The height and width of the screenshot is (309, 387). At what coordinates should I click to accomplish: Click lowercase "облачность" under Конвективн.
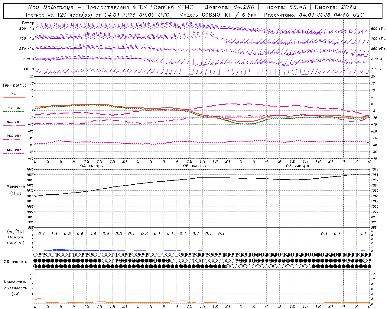[x=16, y=288]
